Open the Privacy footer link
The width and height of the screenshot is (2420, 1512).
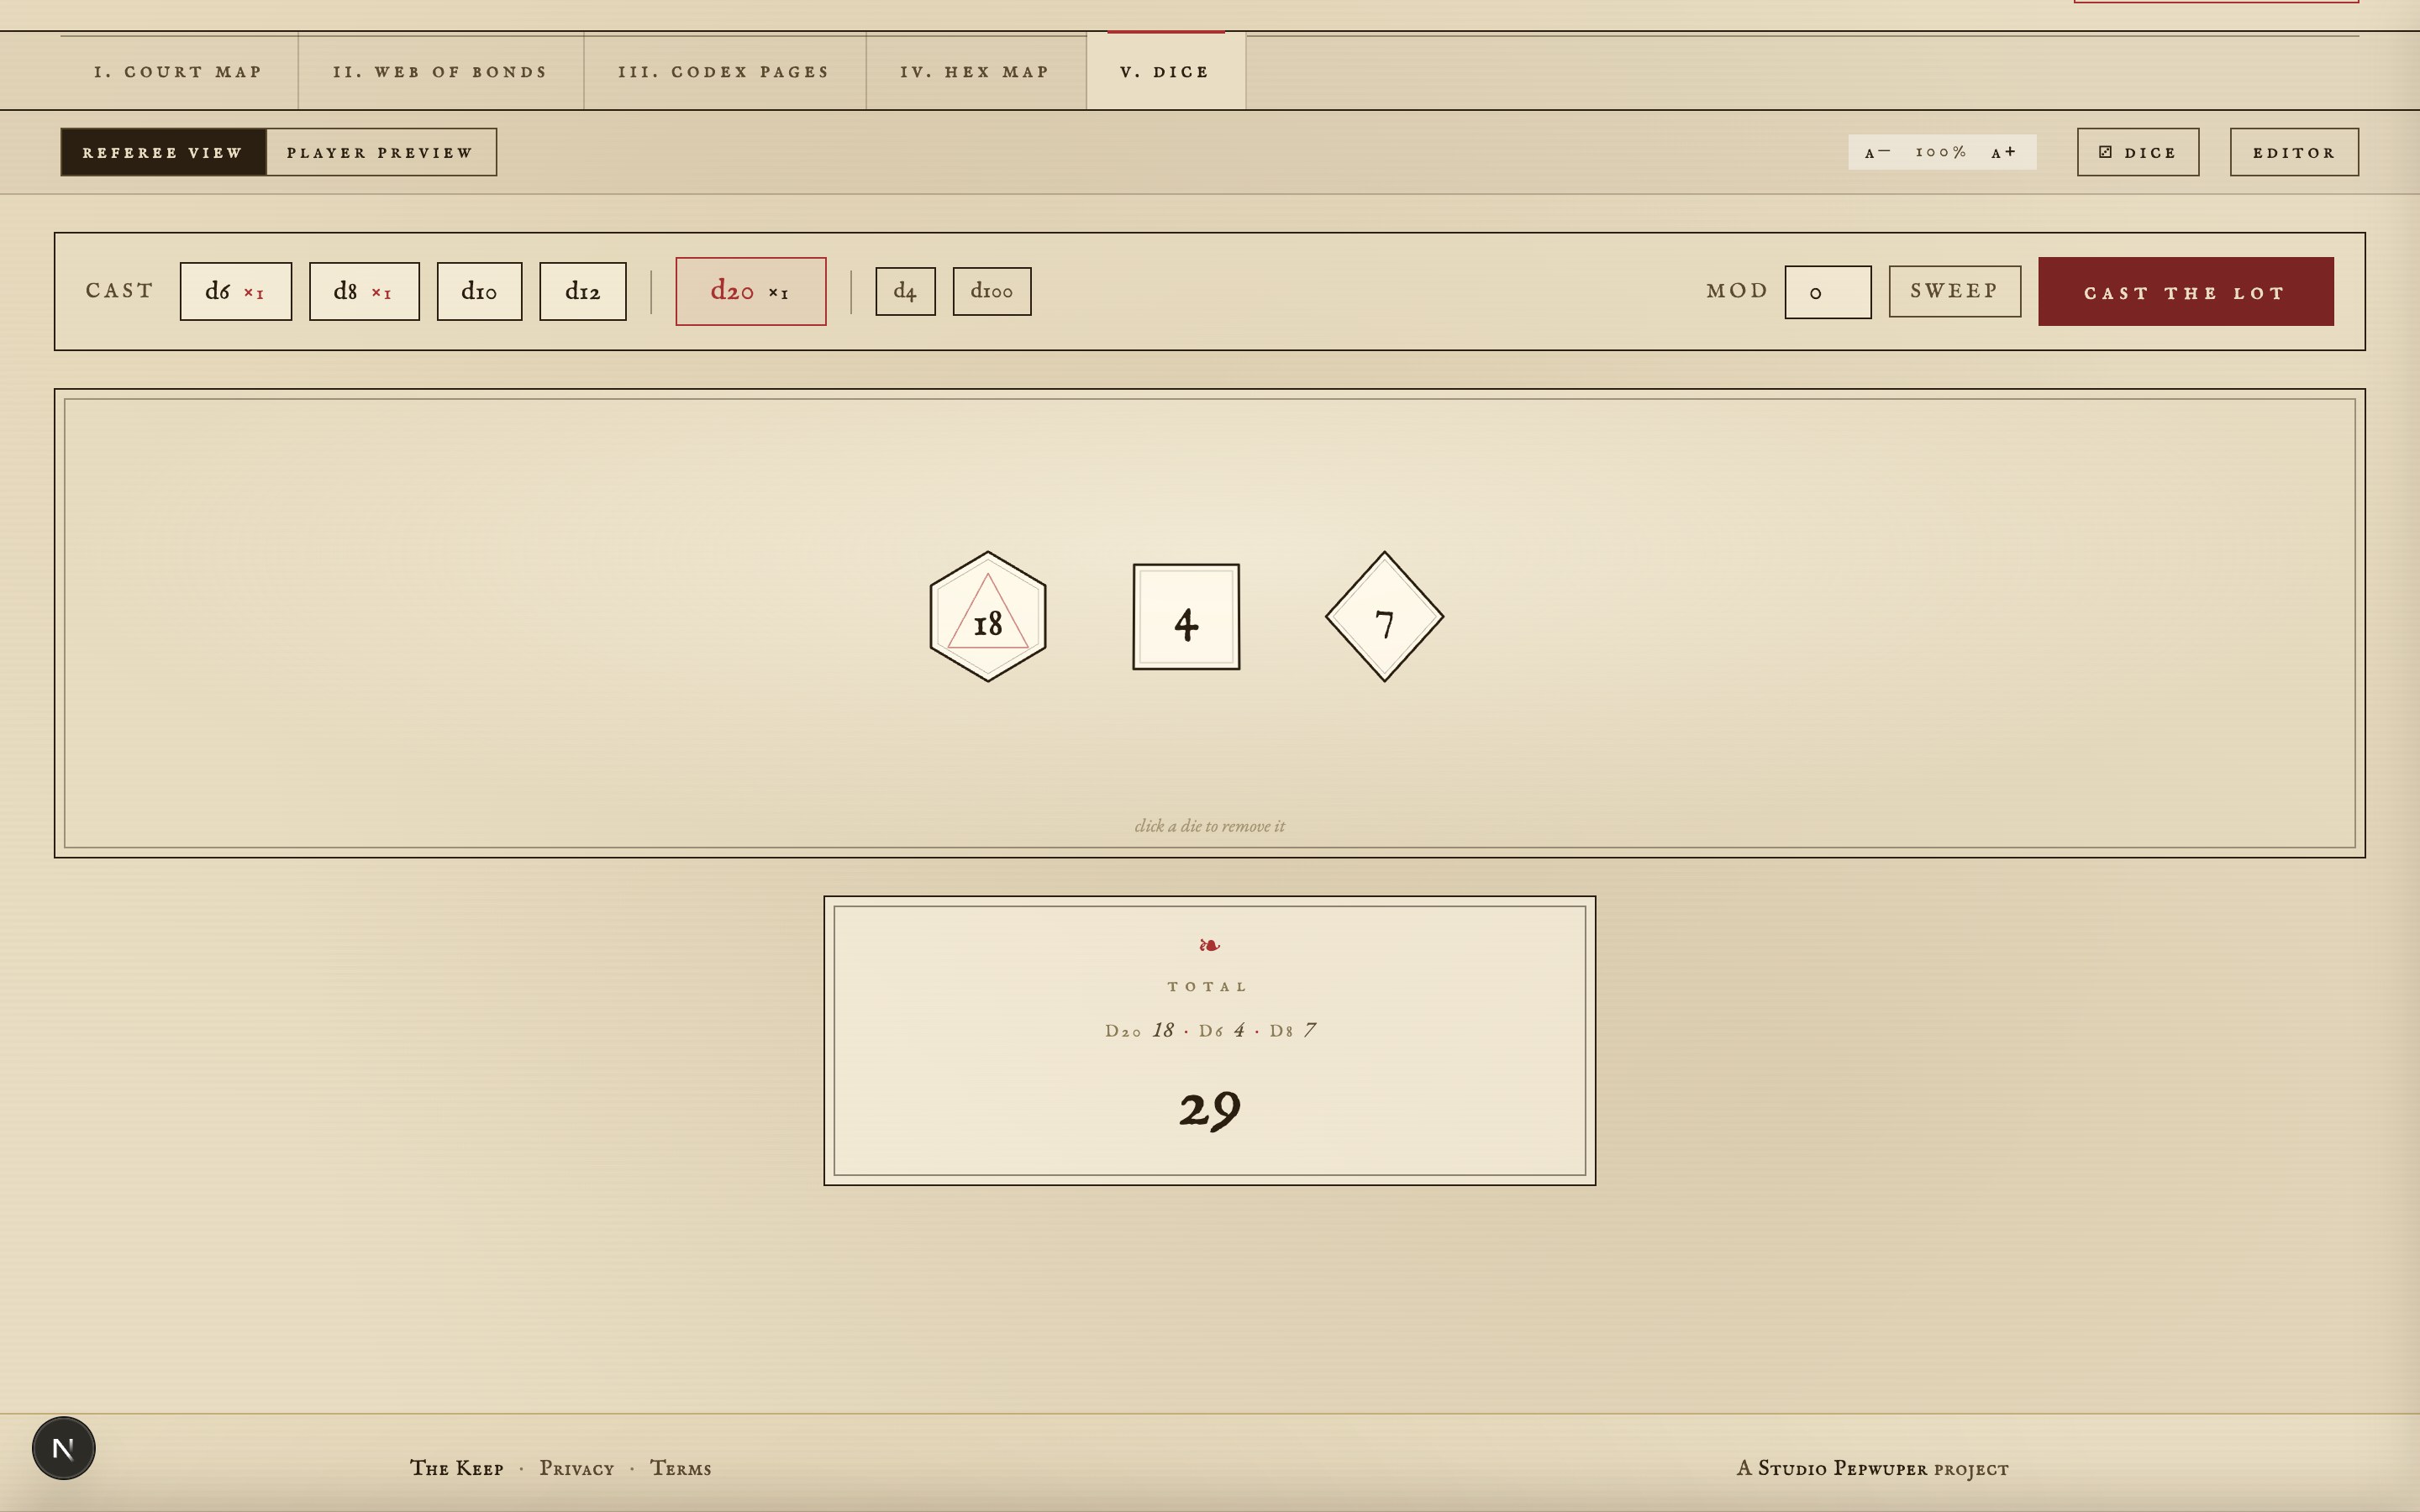[577, 1468]
